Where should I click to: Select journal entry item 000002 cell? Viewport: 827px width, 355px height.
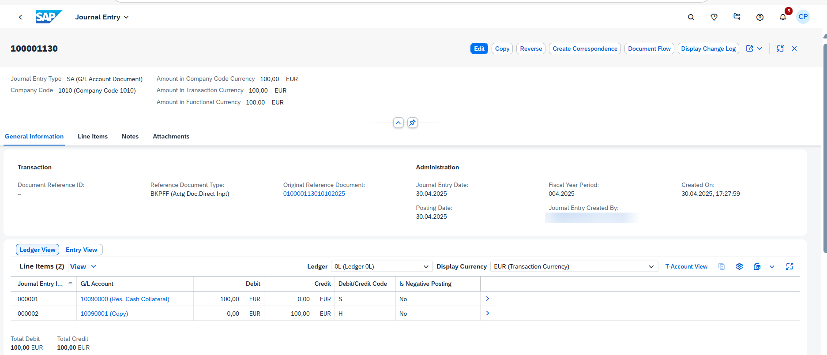tap(43, 314)
